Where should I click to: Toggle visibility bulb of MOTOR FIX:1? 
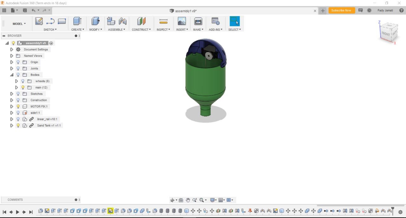coord(18,106)
